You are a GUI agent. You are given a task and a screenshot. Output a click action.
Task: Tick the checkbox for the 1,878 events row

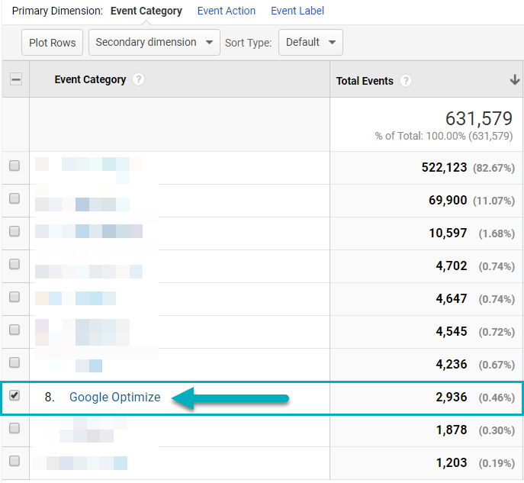[14, 429]
